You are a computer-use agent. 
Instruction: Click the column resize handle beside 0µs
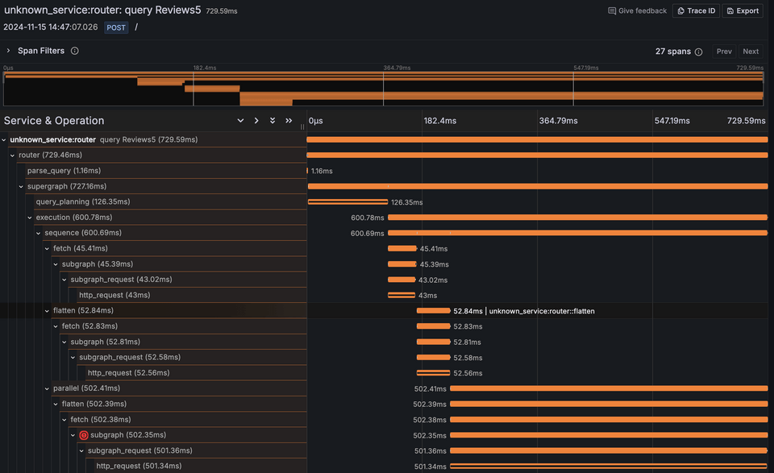tap(302, 127)
